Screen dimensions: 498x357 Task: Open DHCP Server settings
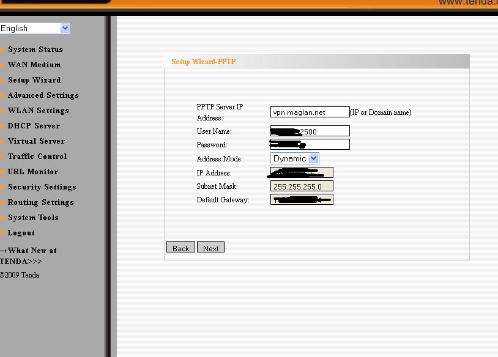[x=34, y=126]
